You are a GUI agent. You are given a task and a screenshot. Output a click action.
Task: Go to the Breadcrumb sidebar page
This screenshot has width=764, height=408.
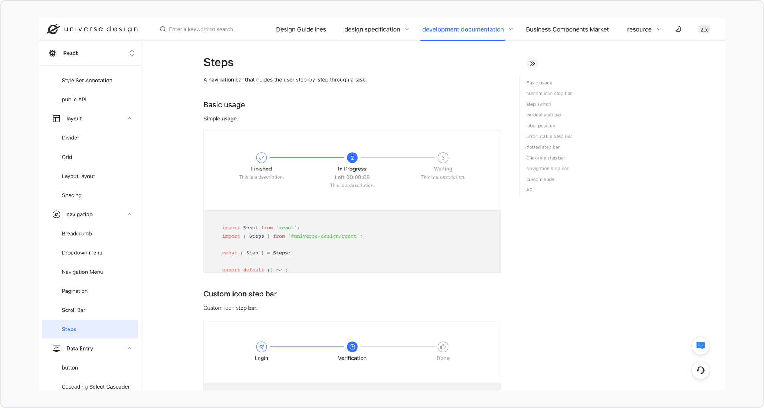[77, 233]
